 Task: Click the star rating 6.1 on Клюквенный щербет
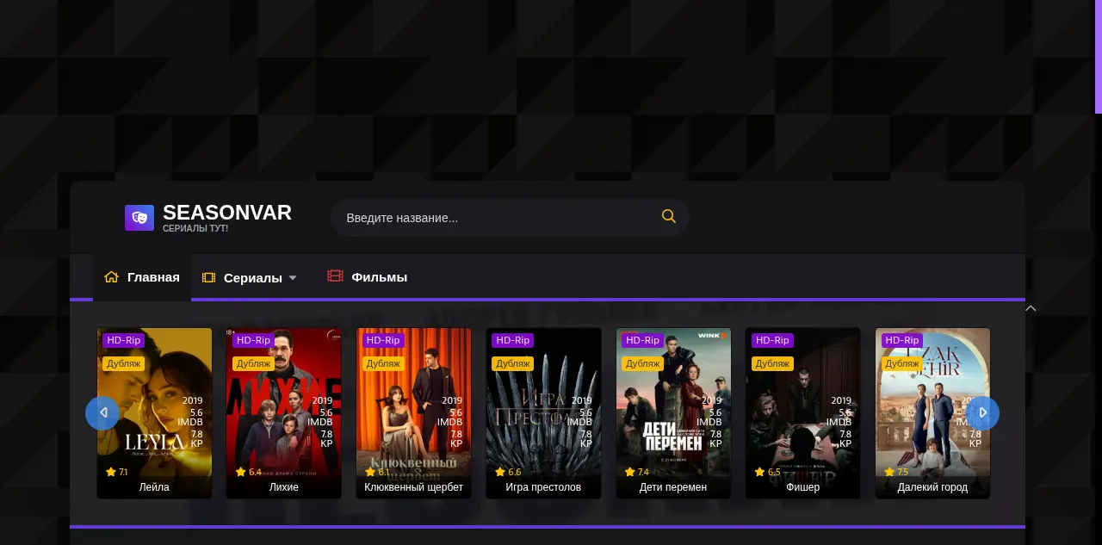pyautogui.click(x=379, y=472)
